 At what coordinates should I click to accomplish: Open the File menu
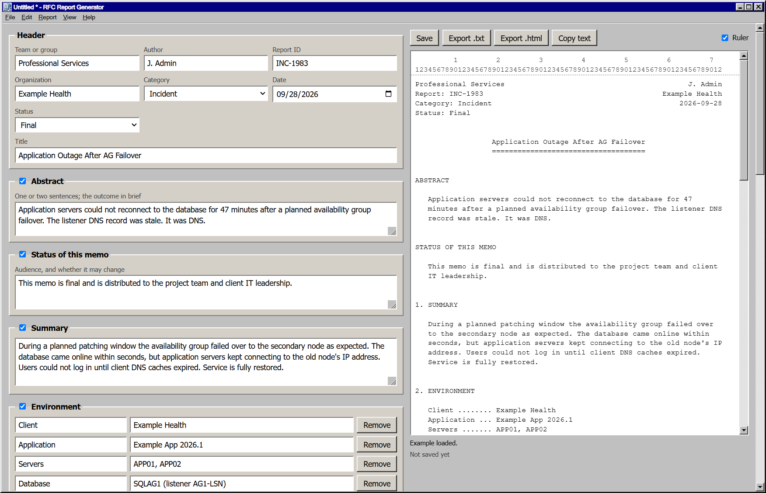(10, 17)
